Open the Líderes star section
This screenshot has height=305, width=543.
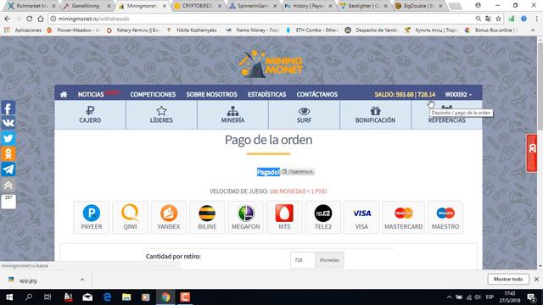point(161,115)
